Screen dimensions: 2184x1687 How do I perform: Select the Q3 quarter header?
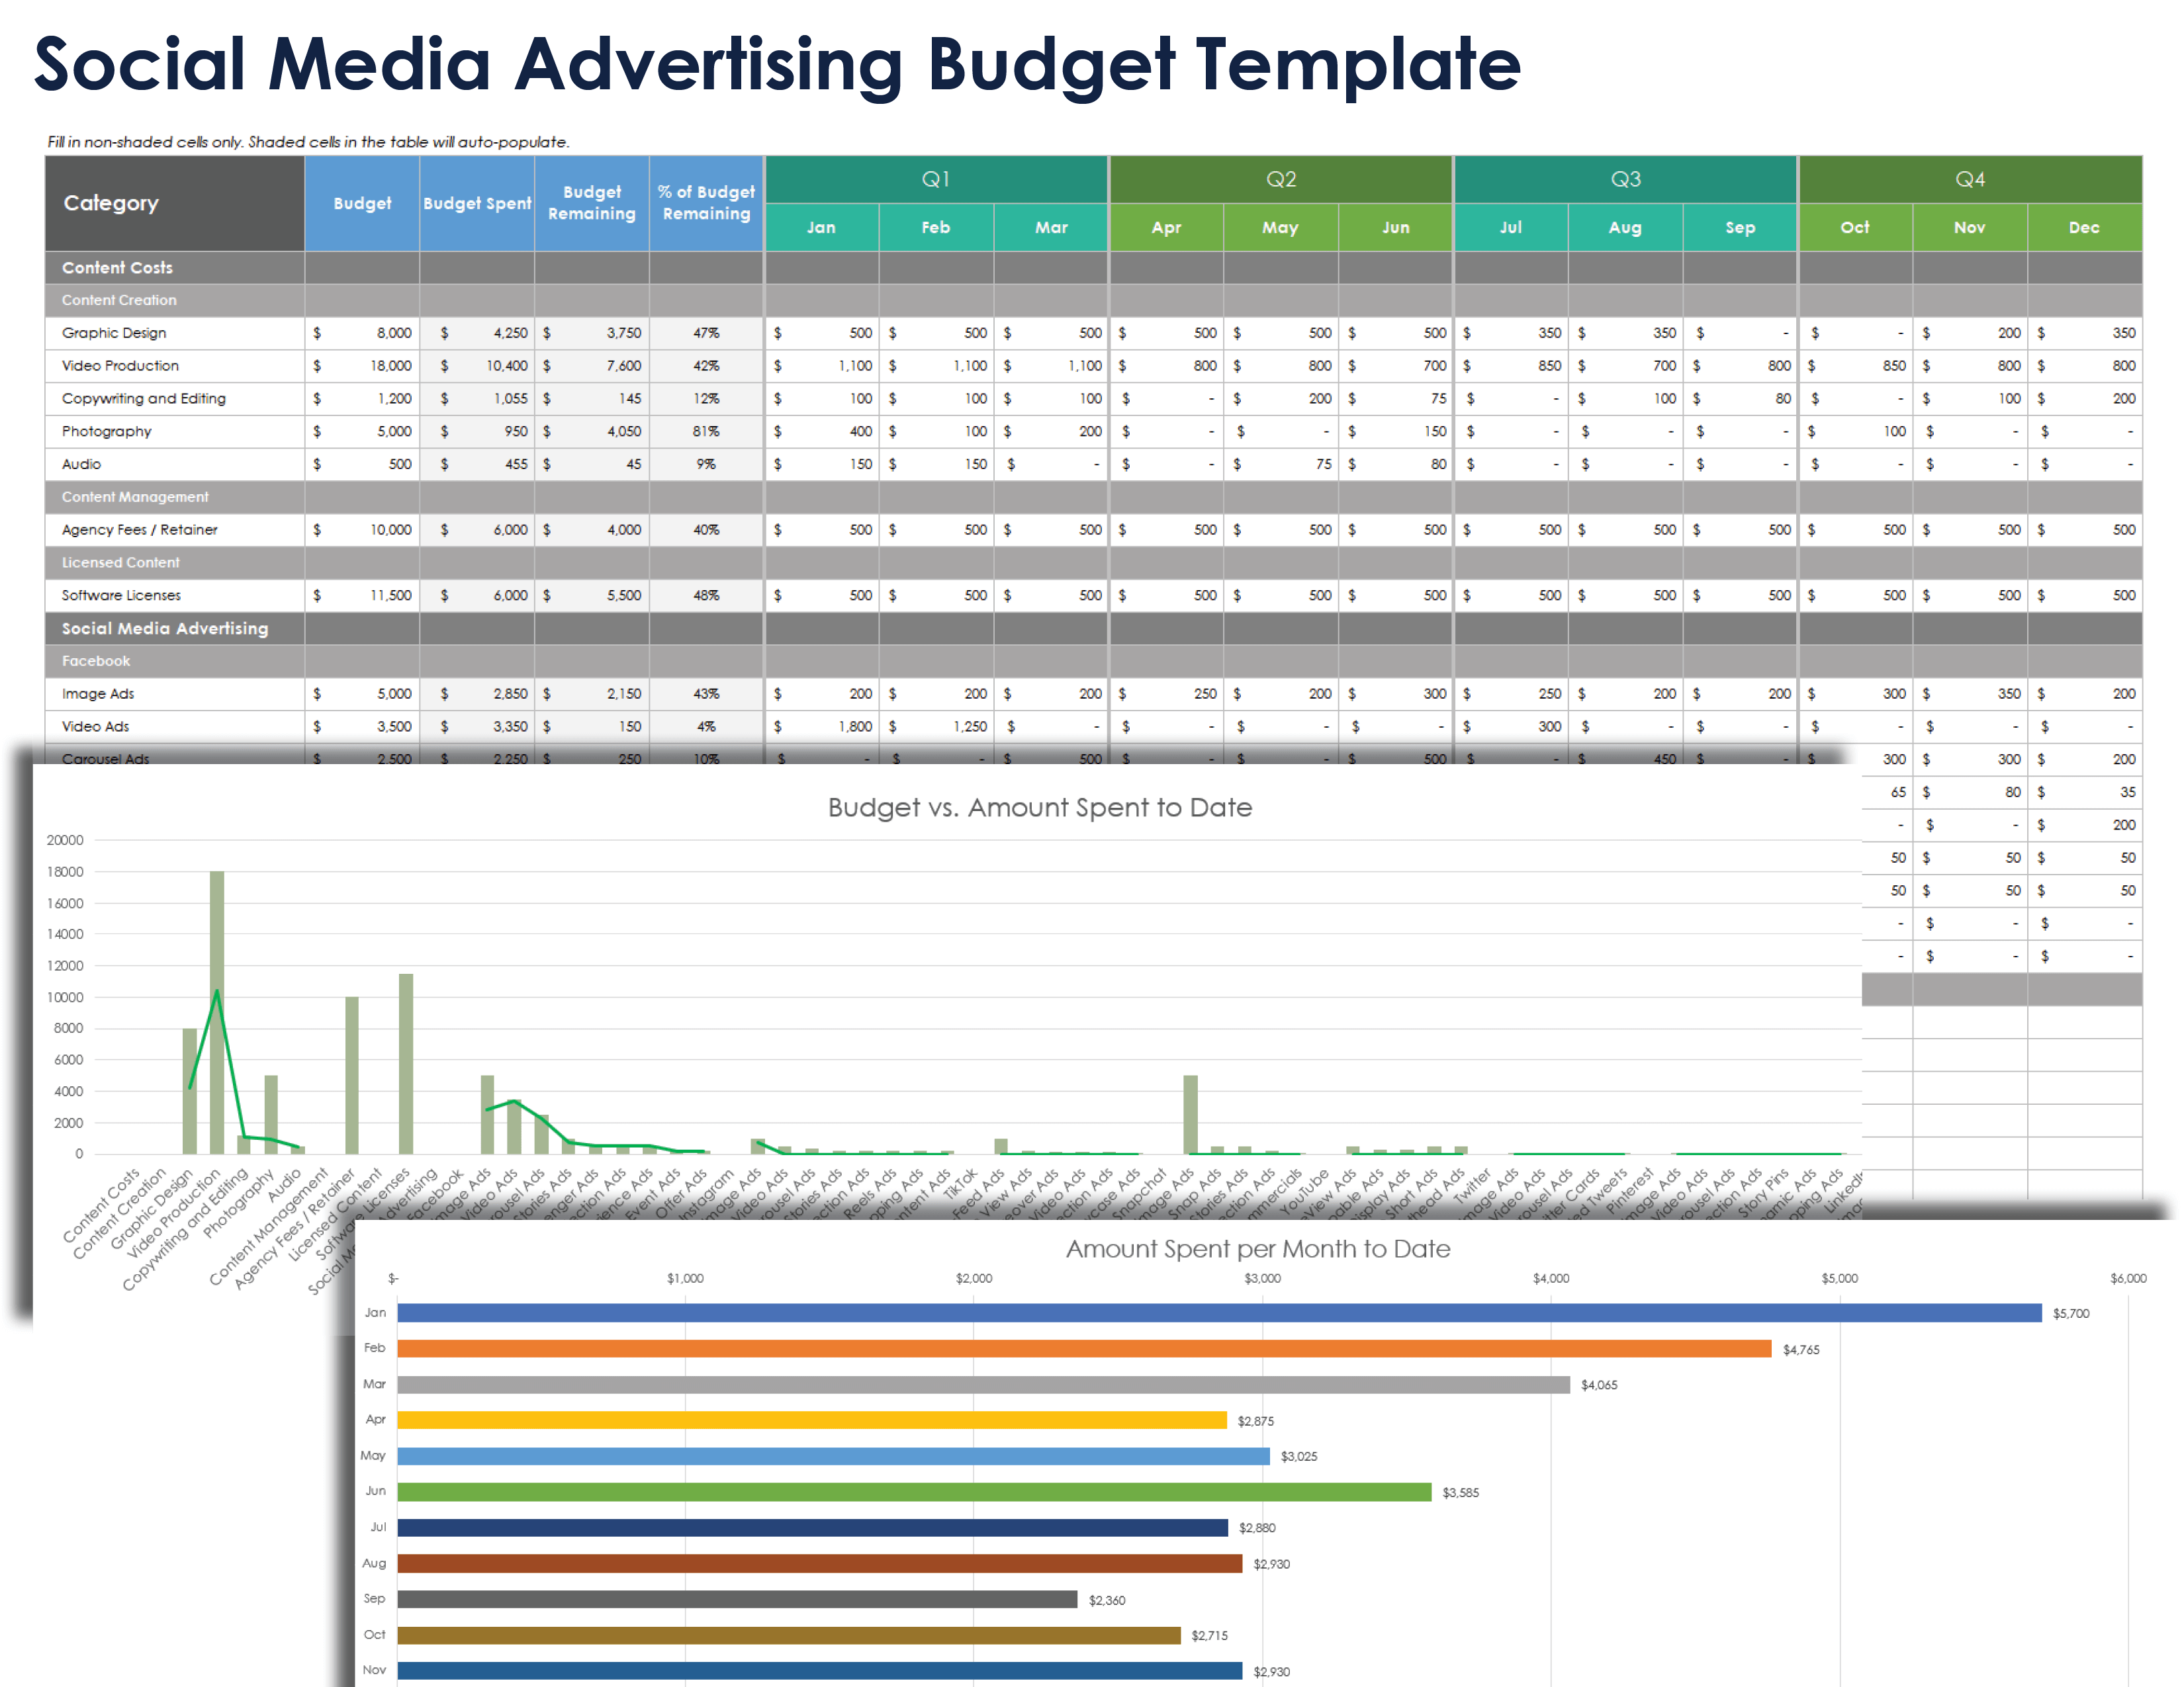pos(1626,180)
